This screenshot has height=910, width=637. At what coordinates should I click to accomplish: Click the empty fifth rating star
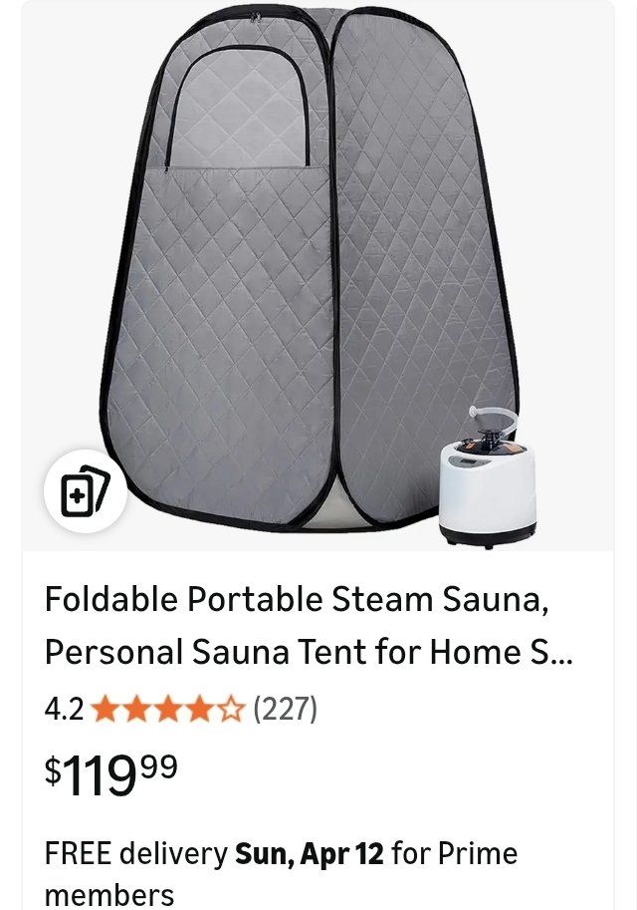click(x=231, y=710)
